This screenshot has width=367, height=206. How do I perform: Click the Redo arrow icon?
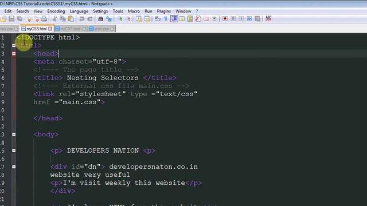point(89,19)
